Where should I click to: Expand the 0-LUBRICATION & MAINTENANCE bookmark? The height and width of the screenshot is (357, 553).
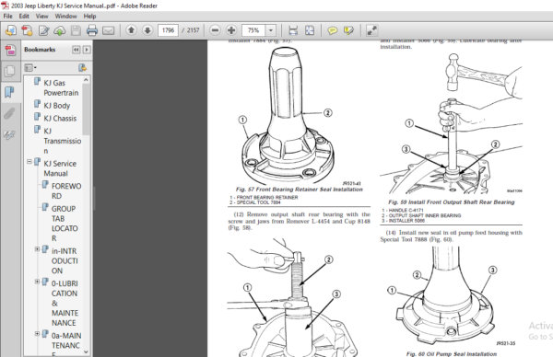pyautogui.click(x=37, y=282)
